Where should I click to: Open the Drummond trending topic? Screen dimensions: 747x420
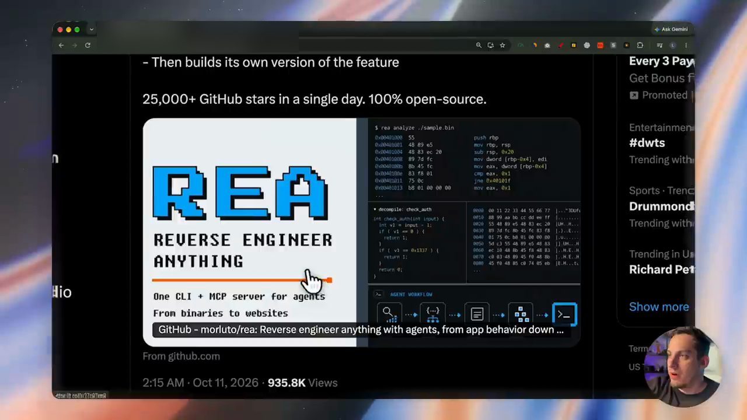661,206
